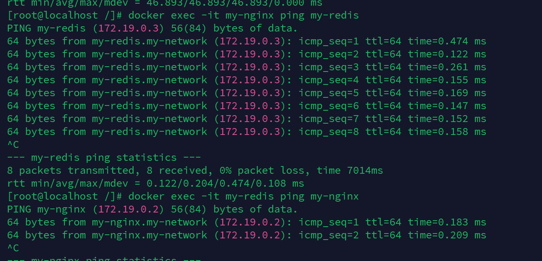Click the '8 packets transmitted, 8 received' line
Viewport: 542px width, 261px height.
tap(195, 171)
